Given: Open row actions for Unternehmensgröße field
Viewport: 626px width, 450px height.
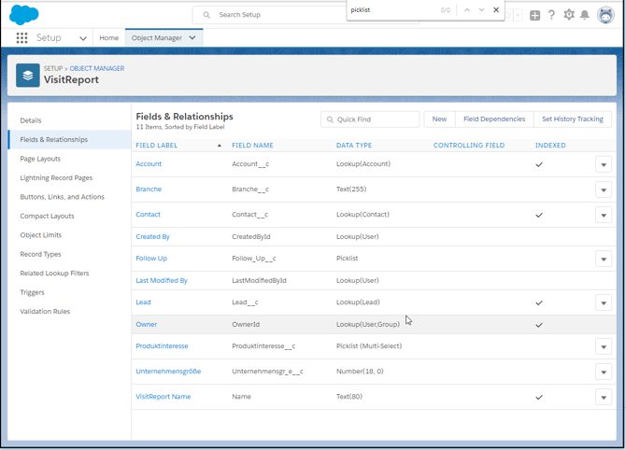Looking at the screenshot, I should tap(604, 373).
